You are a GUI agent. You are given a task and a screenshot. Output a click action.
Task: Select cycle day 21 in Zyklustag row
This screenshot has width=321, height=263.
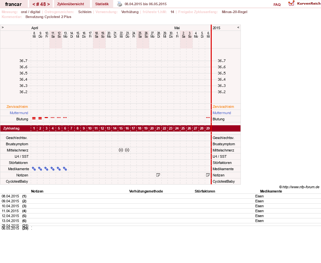click(x=158, y=128)
